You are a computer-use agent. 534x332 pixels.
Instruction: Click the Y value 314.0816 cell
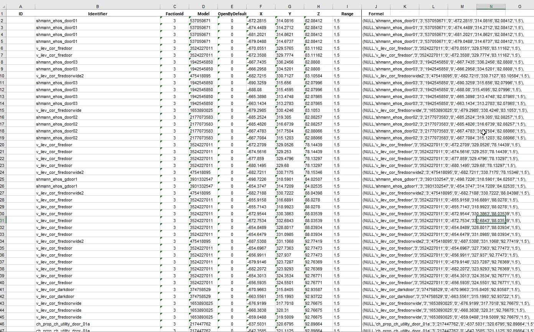tap(289, 21)
